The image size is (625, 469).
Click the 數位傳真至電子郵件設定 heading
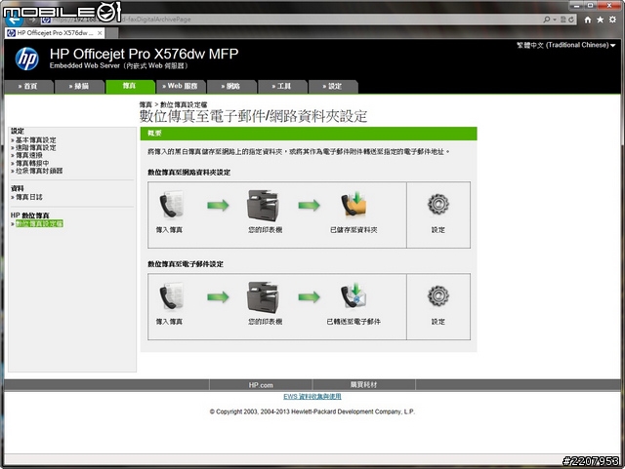coord(186,264)
